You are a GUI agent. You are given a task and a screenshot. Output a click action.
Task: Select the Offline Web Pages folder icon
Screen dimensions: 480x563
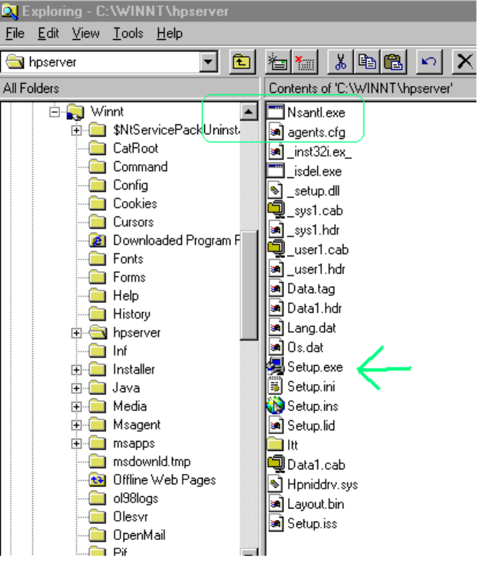[98, 482]
